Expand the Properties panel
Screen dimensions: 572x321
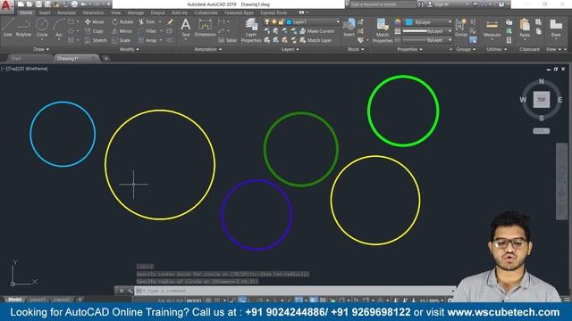tap(409, 49)
